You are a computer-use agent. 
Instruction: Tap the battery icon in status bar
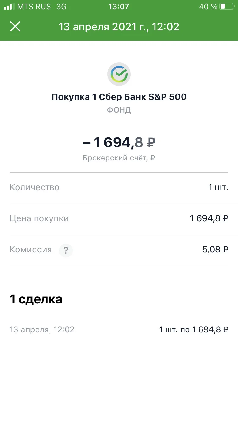227,6
